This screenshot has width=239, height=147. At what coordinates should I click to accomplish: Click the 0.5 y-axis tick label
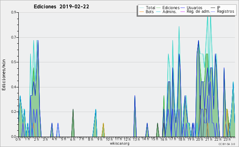pyautogui.click(x=14, y=62)
